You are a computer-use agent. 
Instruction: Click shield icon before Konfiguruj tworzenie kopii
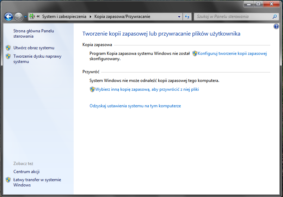[195, 53]
